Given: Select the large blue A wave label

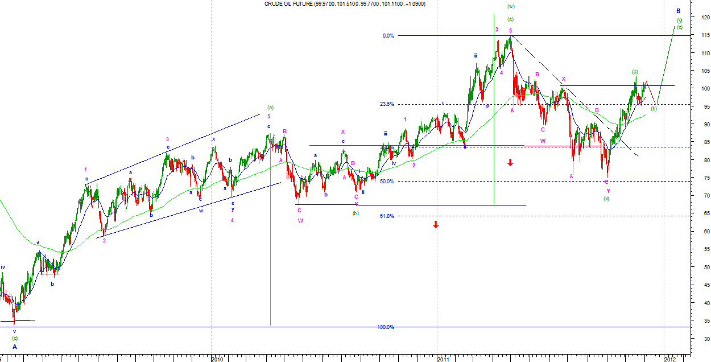Looking at the screenshot, I should (15, 346).
